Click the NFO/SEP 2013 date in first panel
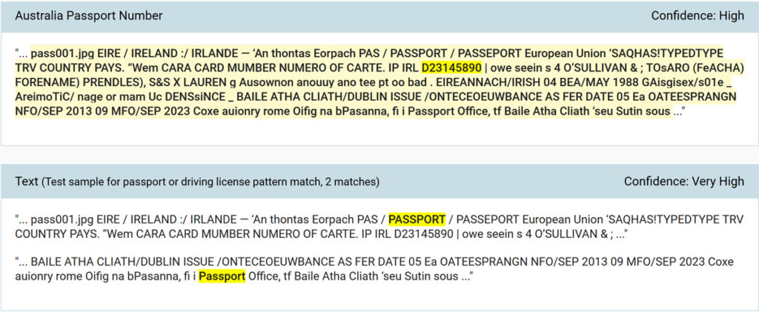This screenshot has width=759, height=312. [48, 112]
